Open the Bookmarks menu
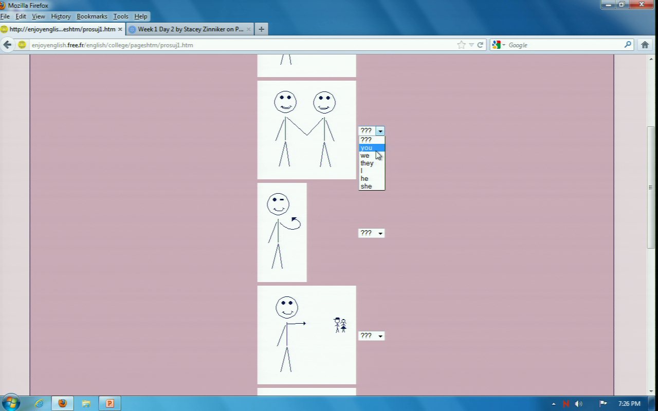Image resolution: width=658 pixels, height=411 pixels. [x=92, y=16]
